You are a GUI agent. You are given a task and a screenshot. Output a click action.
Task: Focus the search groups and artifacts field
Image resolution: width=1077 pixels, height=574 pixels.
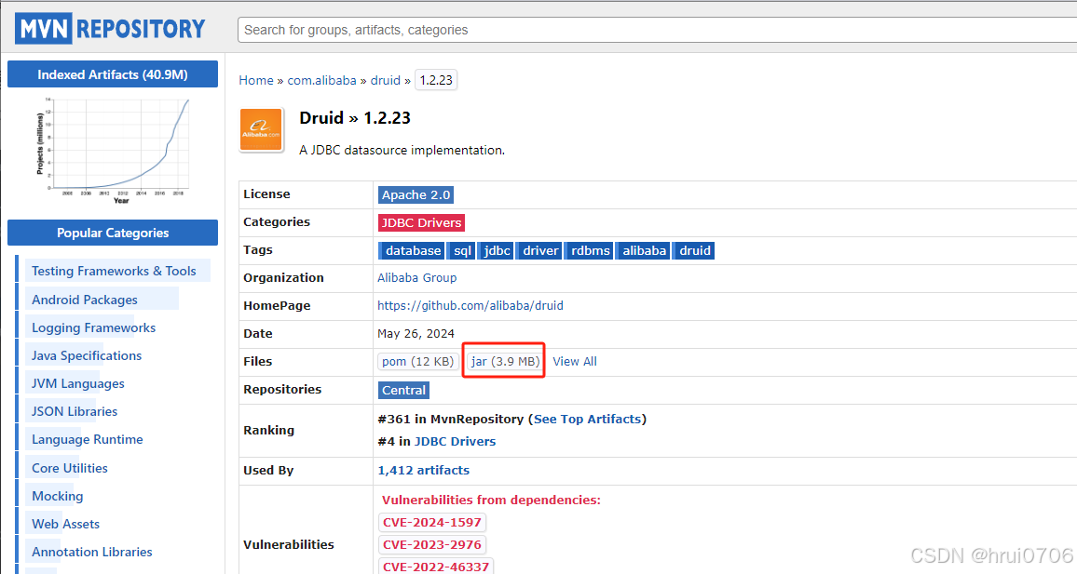click(x=657, y=30)
